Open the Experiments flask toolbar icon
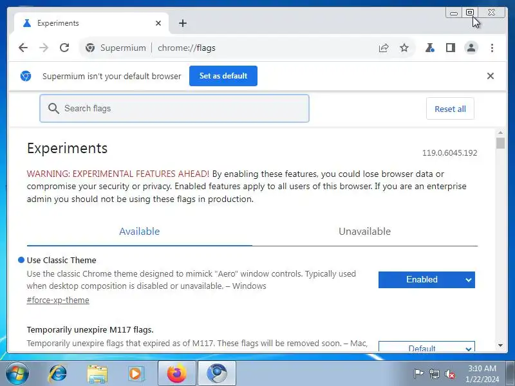The height and width of the screenshot is (386, 515). (429, 48)
